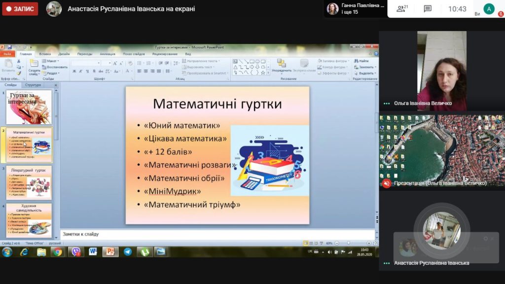Image resolution: width=505 pixels, height=284 pixels.
Task: Switch to the Структура pane tab
Action: 33,85
